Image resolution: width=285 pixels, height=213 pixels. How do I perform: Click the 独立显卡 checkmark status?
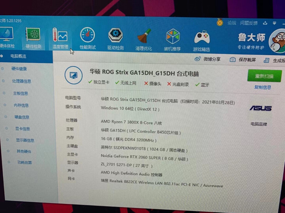99,82
